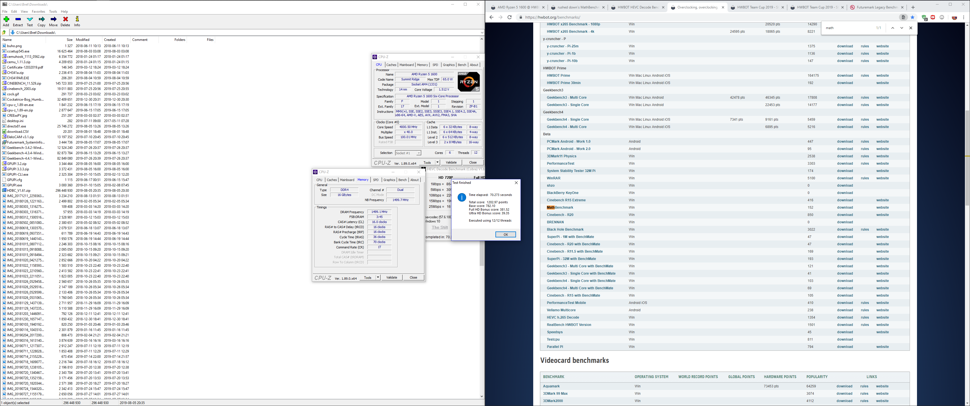Open the rules link for HEVC h.265 Decode
The image size is (970, 406).
[865, 317]
